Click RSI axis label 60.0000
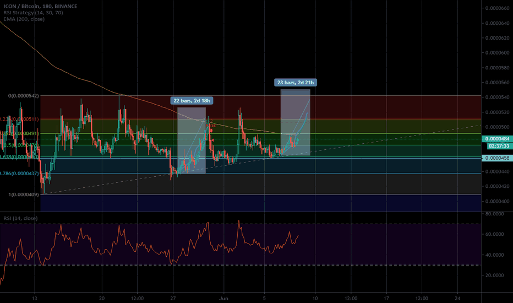513x303 pixels. [x=494, y=234]
